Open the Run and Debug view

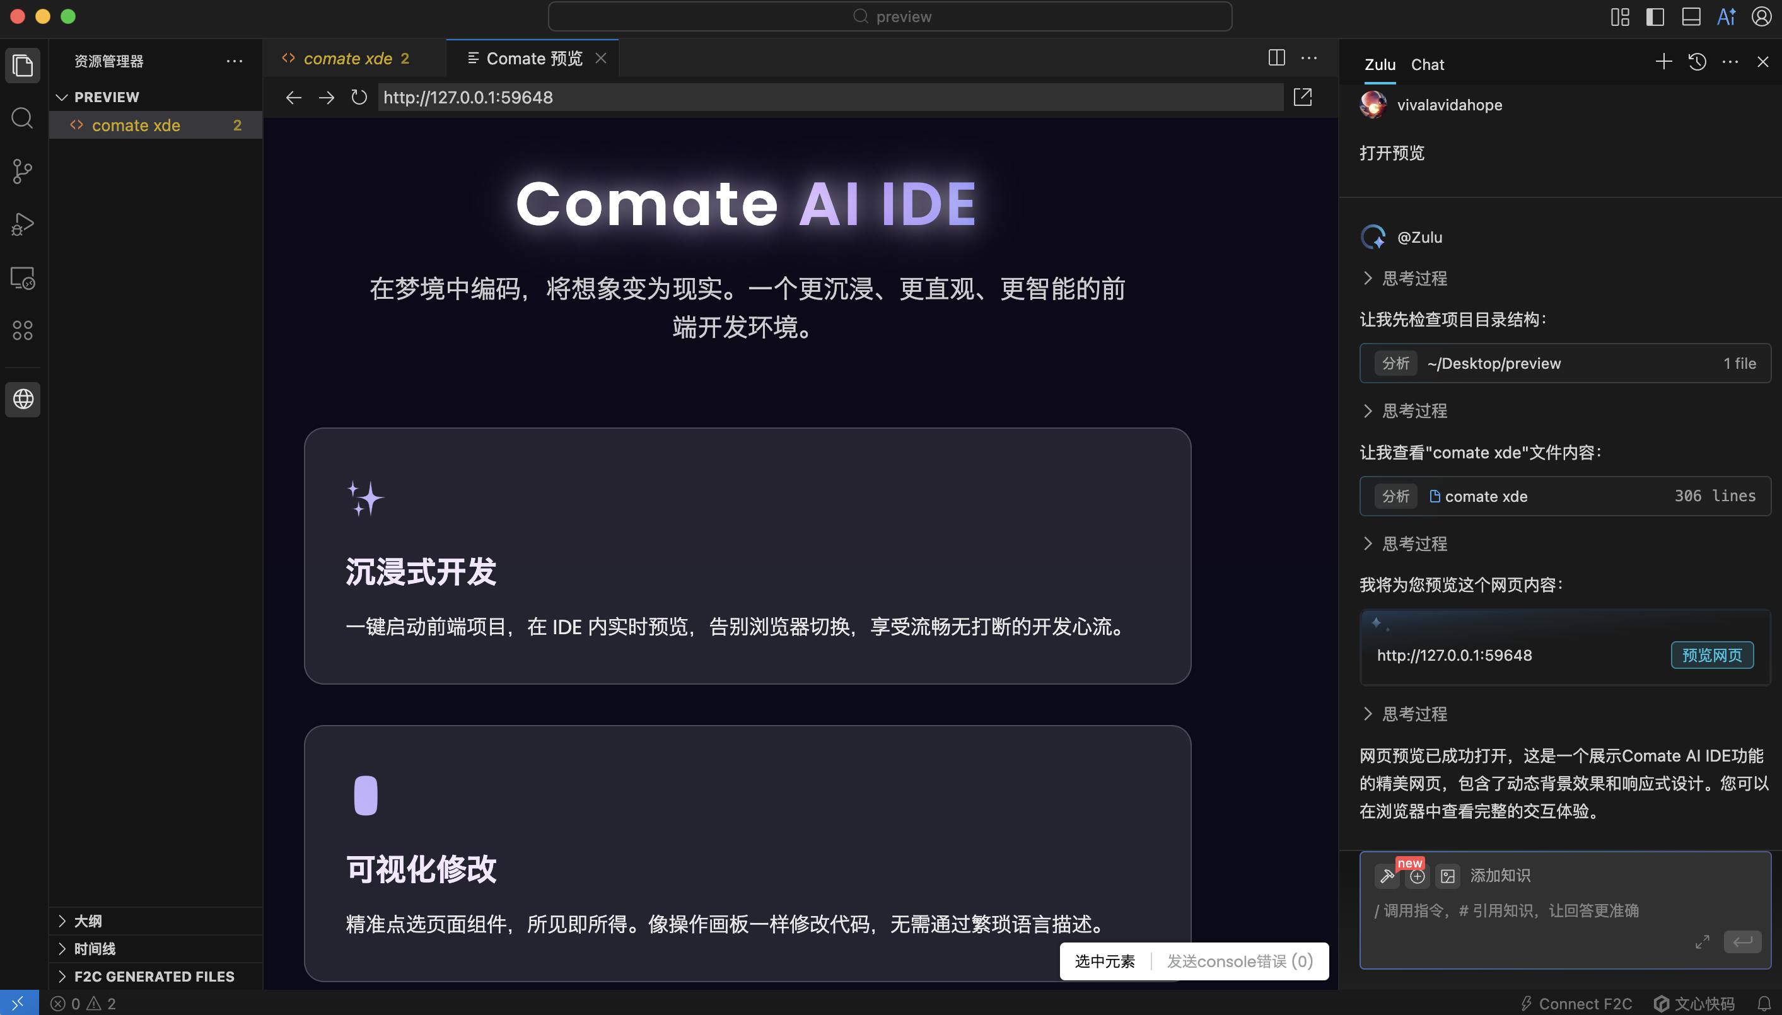[x=22, y=224]
